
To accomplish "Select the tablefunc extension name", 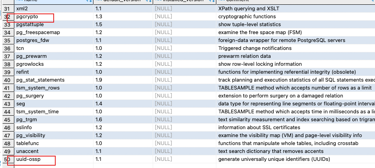I will pos(27,143).
